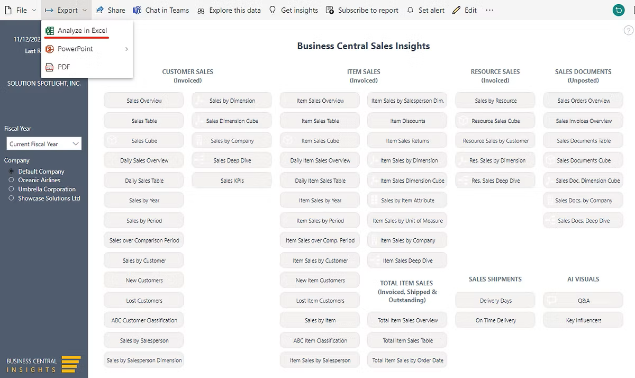
Task: Select Oceanic Airlines company radio button
Action: (x=12, y=180)
